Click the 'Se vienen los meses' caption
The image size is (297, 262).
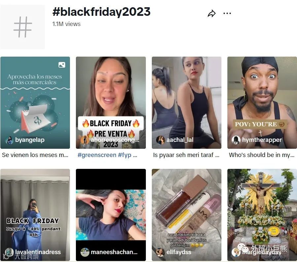(x=35, y=155)
